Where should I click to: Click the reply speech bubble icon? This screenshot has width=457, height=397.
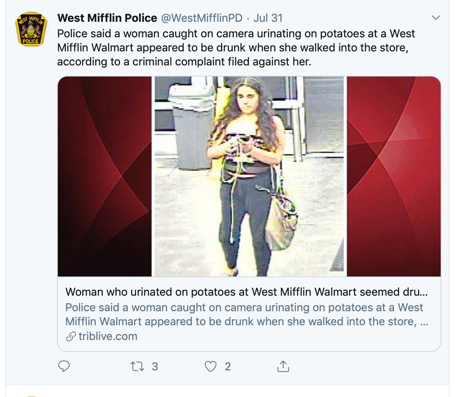(x=64, y=366)
